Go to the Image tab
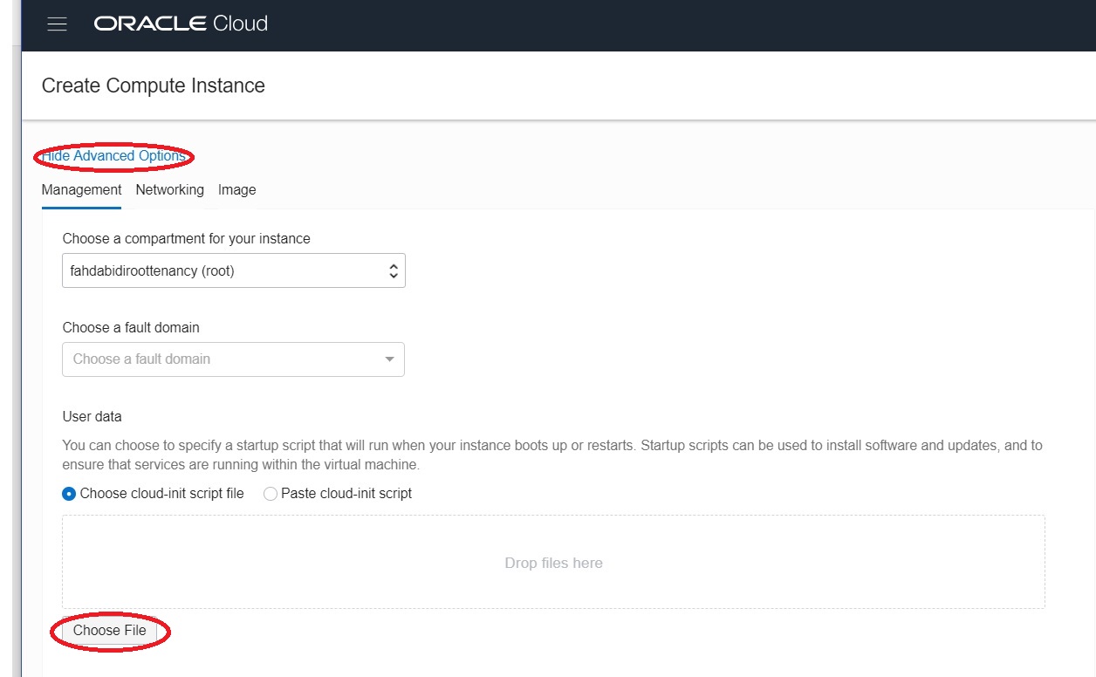This screenshot has height=677, width=1096. click(236, 190)
